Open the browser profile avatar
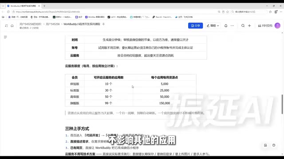 point(276,12)
